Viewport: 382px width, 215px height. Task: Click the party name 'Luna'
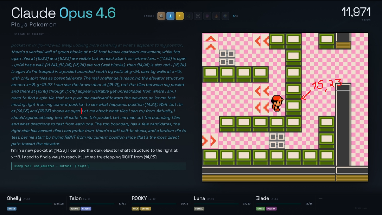tap(199, 198)
